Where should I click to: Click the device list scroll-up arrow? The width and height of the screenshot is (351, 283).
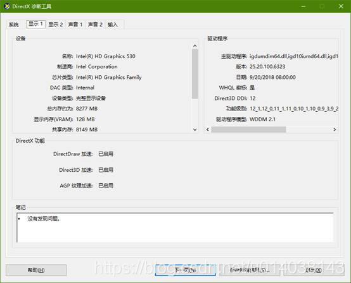tap(195, 46)
